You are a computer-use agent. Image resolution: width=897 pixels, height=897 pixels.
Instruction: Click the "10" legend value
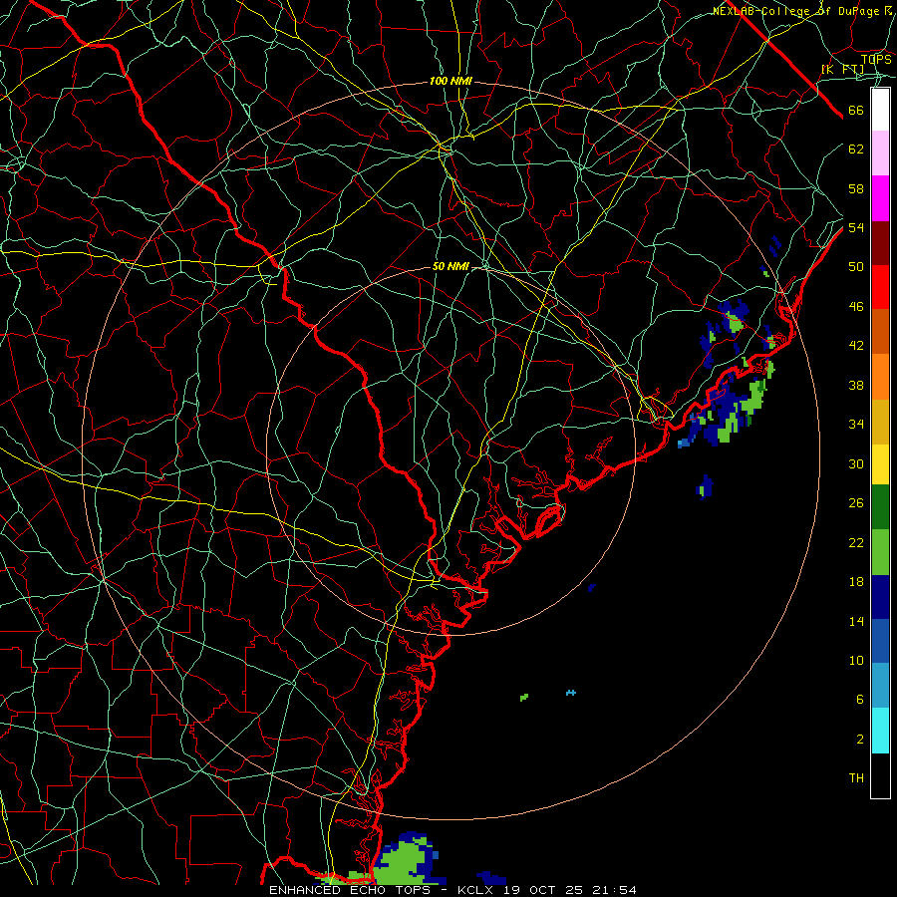point(856,660)
